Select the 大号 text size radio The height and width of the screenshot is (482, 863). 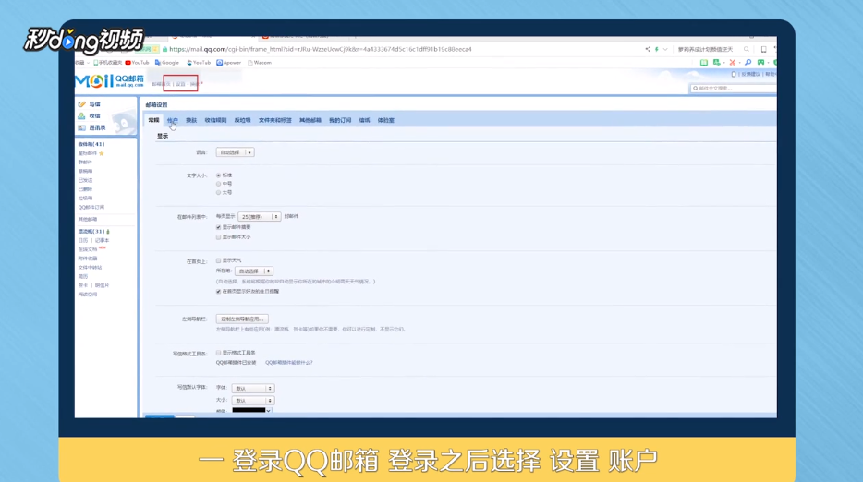(x=218, y=193)
